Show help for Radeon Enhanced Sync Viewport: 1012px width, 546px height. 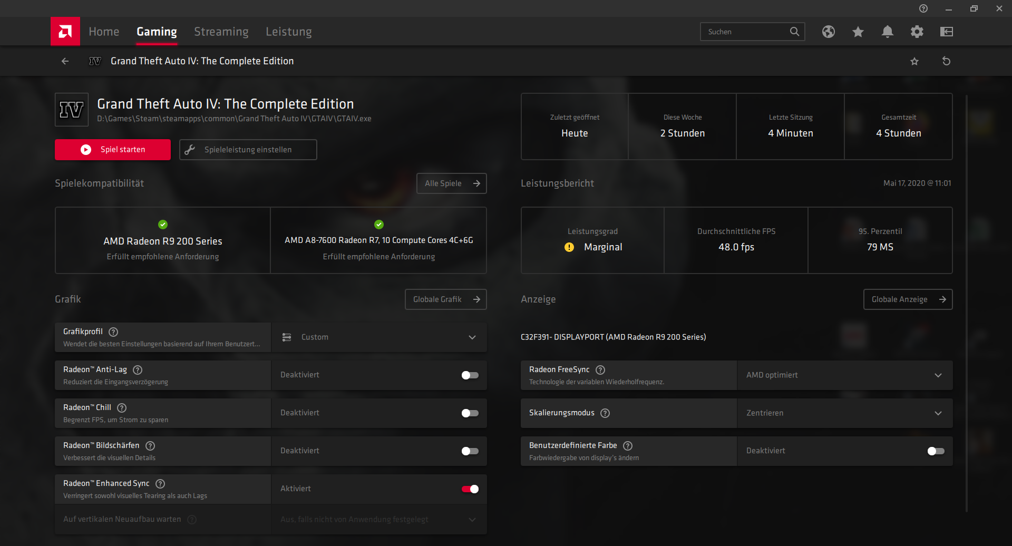point(160,484)
